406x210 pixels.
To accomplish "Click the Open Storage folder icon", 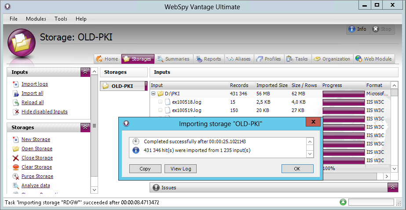I will pos(16,148).
